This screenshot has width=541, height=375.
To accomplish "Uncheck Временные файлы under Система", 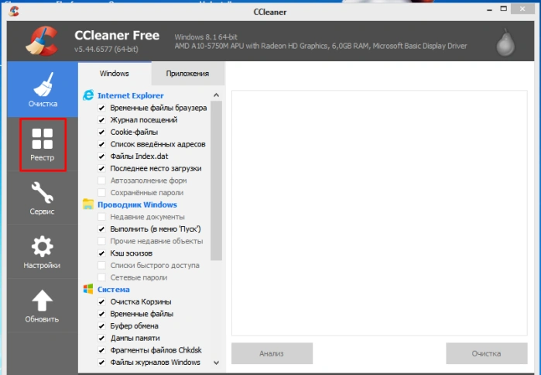I will (101, 314).
